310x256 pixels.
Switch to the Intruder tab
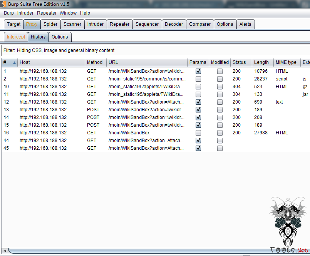(96, 24)
